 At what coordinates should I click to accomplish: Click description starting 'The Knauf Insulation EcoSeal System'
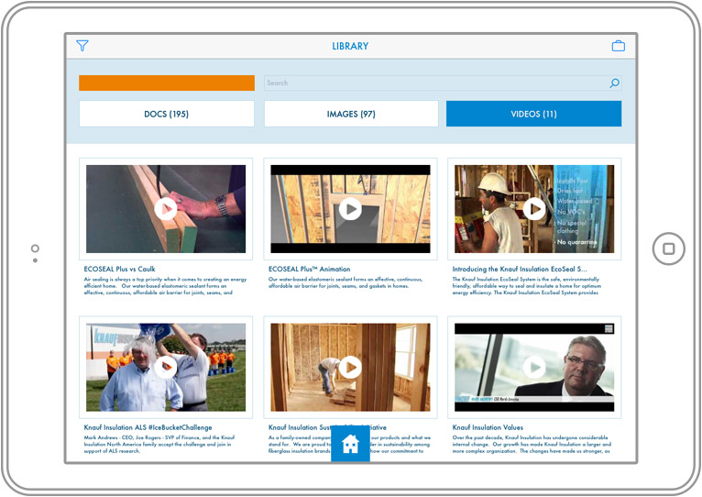pos(526,286)
